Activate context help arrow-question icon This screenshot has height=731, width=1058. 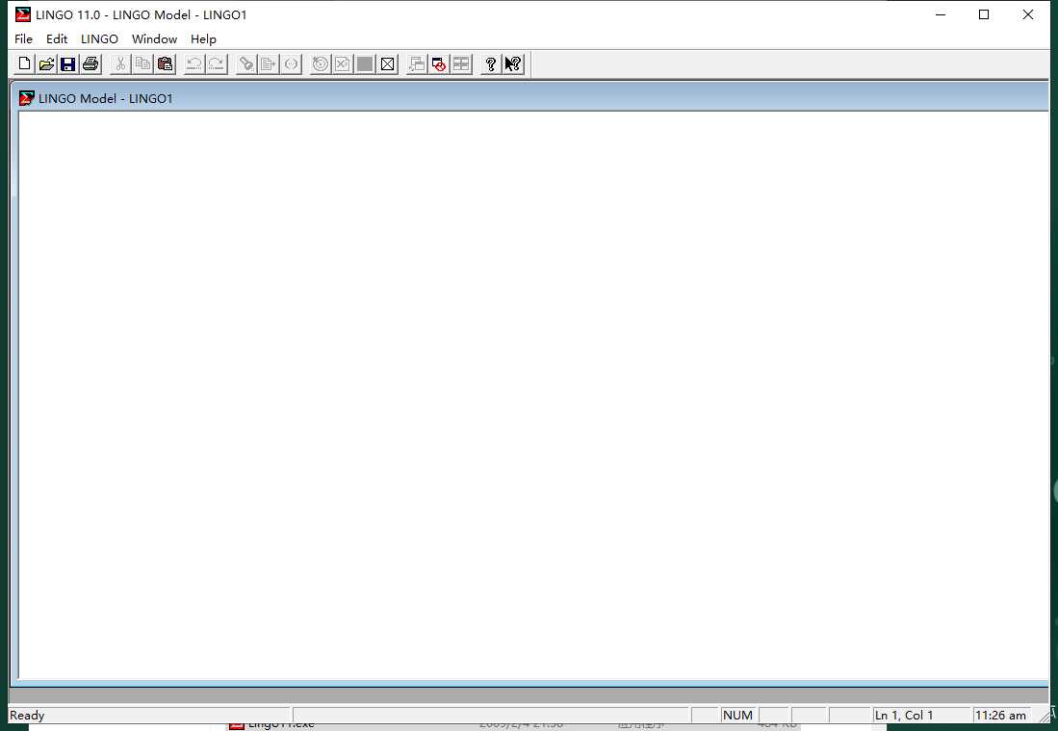tap(513, 64)
